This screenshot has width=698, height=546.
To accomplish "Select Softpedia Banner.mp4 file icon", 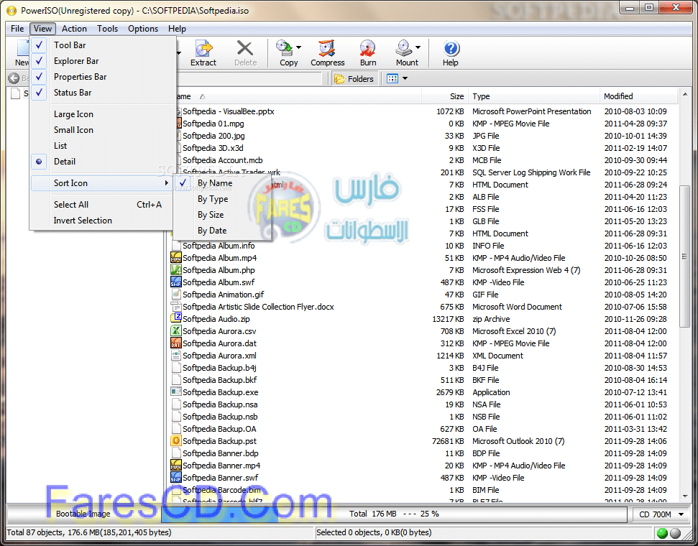I will (176, 466).
